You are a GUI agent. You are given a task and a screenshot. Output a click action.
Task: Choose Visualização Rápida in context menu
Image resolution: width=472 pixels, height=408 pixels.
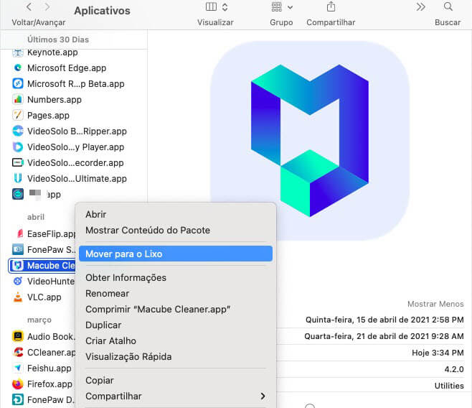(176, 356)
